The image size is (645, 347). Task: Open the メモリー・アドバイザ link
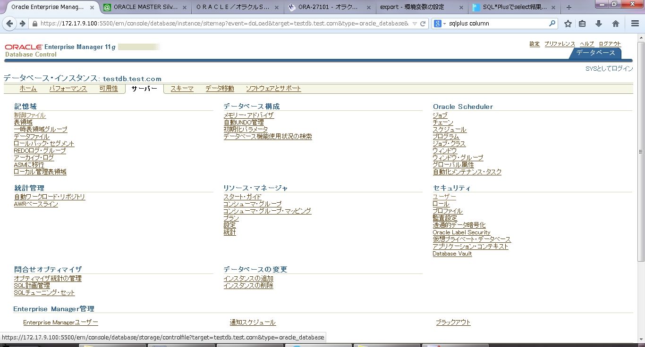(x=249, y=115)
